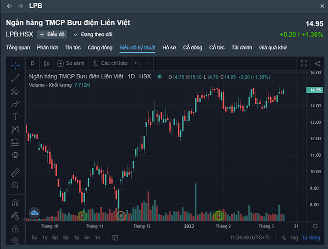Open the emoji icons tool
This screenshot has height=249, width=328.
tap(15, 155)
